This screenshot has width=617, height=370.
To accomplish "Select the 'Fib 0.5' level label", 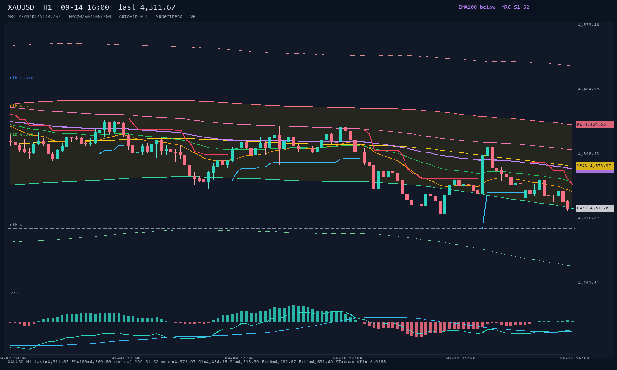I will coord(19,106).
